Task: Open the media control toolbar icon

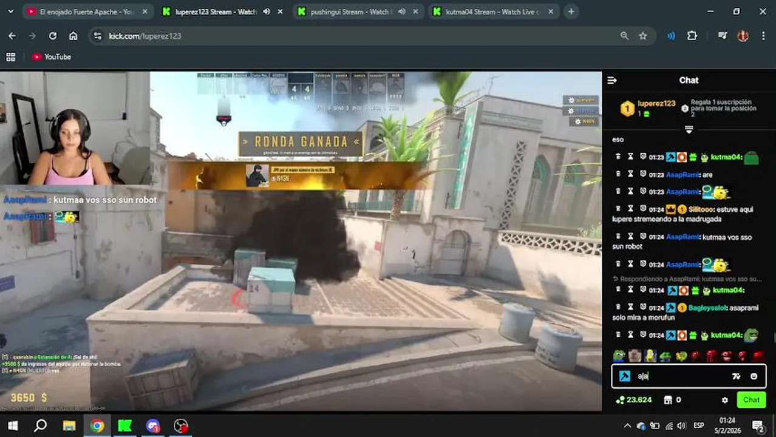Action: click(x=722, y=36)
